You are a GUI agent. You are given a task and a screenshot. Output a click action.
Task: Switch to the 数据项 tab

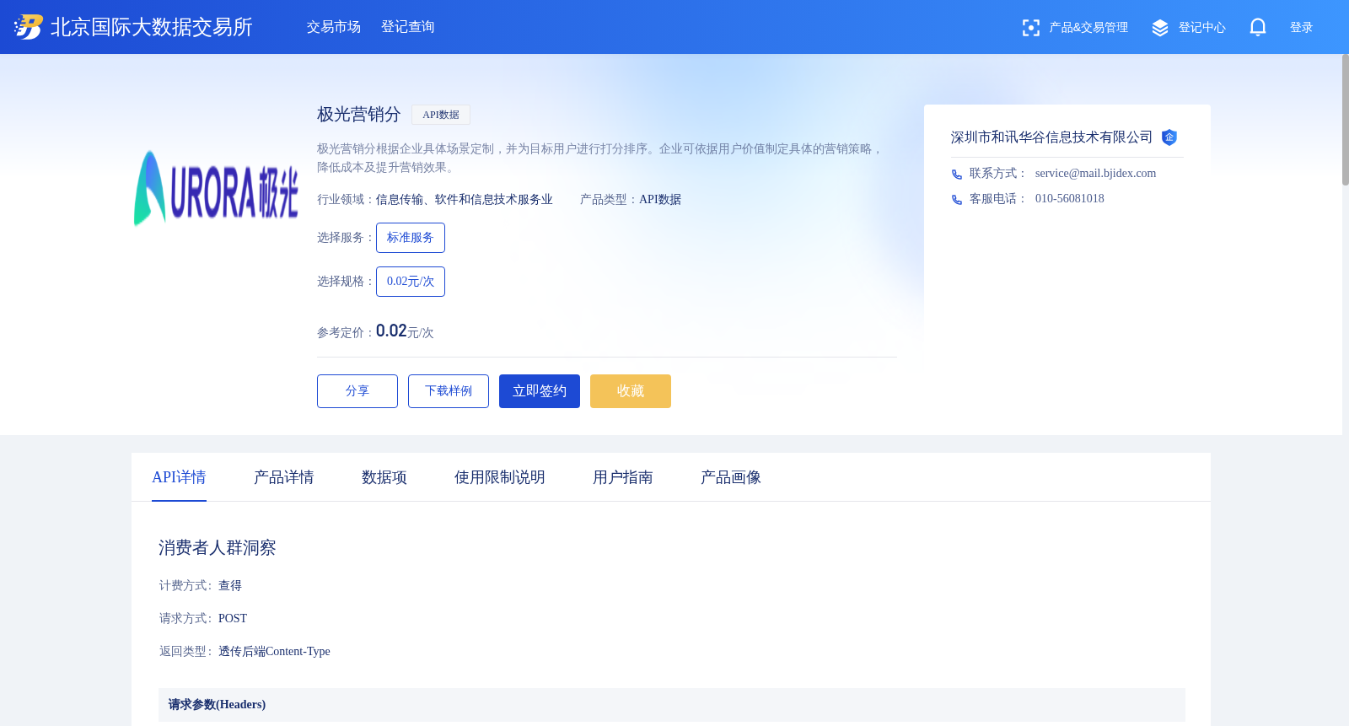pyautogui.click(x=384, y=477)
